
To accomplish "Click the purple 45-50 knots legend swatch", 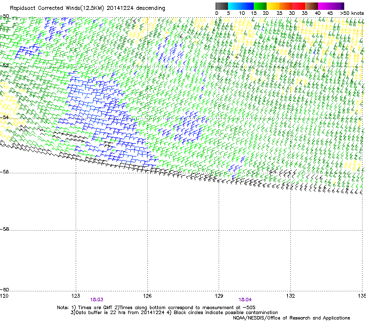I will pos(337,6).
